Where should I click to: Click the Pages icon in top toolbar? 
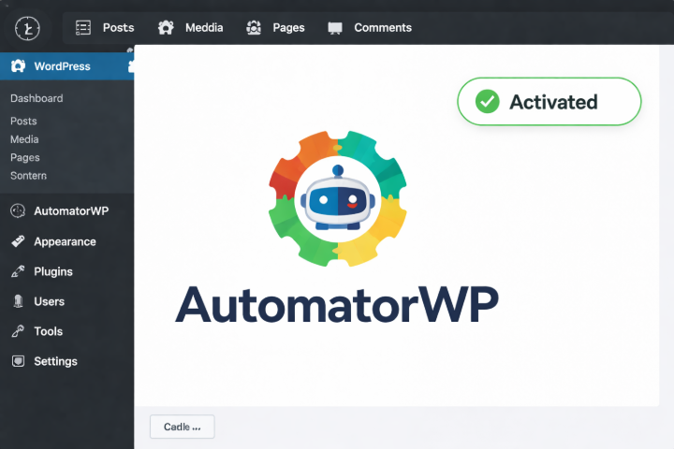coord(254,27)
